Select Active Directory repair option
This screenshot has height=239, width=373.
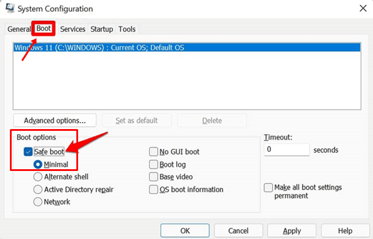(x=38, y=190)
